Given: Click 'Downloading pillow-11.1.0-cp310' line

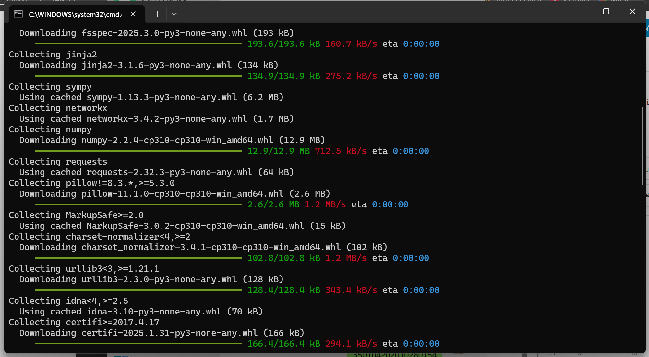Looking at the screenshot, I should [175, 194].
